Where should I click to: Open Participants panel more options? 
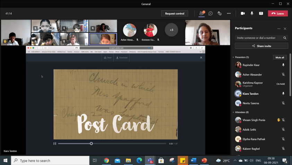pyautogui.click(x=279, y=29)
